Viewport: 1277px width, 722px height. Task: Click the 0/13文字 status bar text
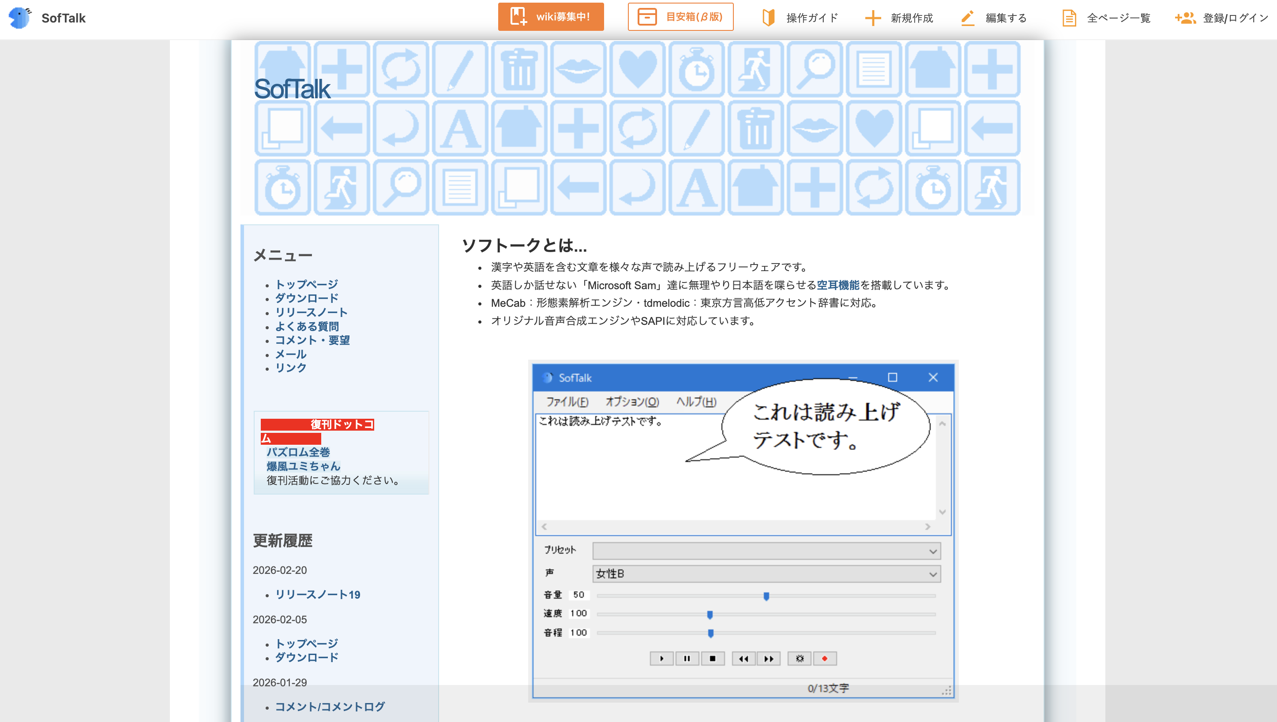[x=828, y=689]
